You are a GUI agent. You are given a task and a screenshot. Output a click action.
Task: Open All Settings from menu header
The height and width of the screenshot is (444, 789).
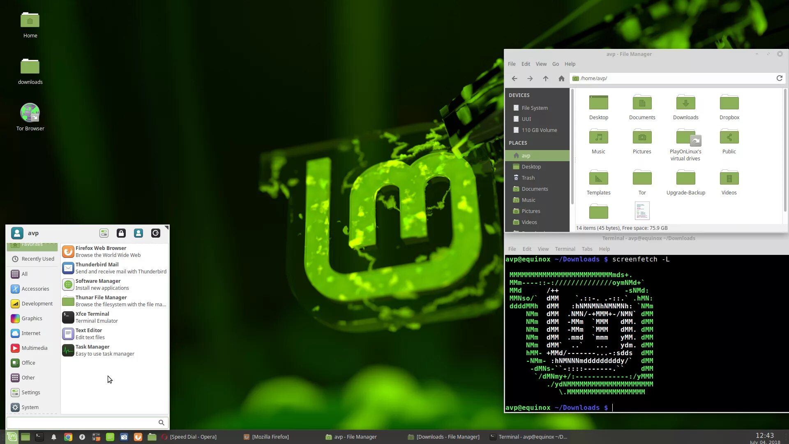pyautogui.click(x=104, y=233)
